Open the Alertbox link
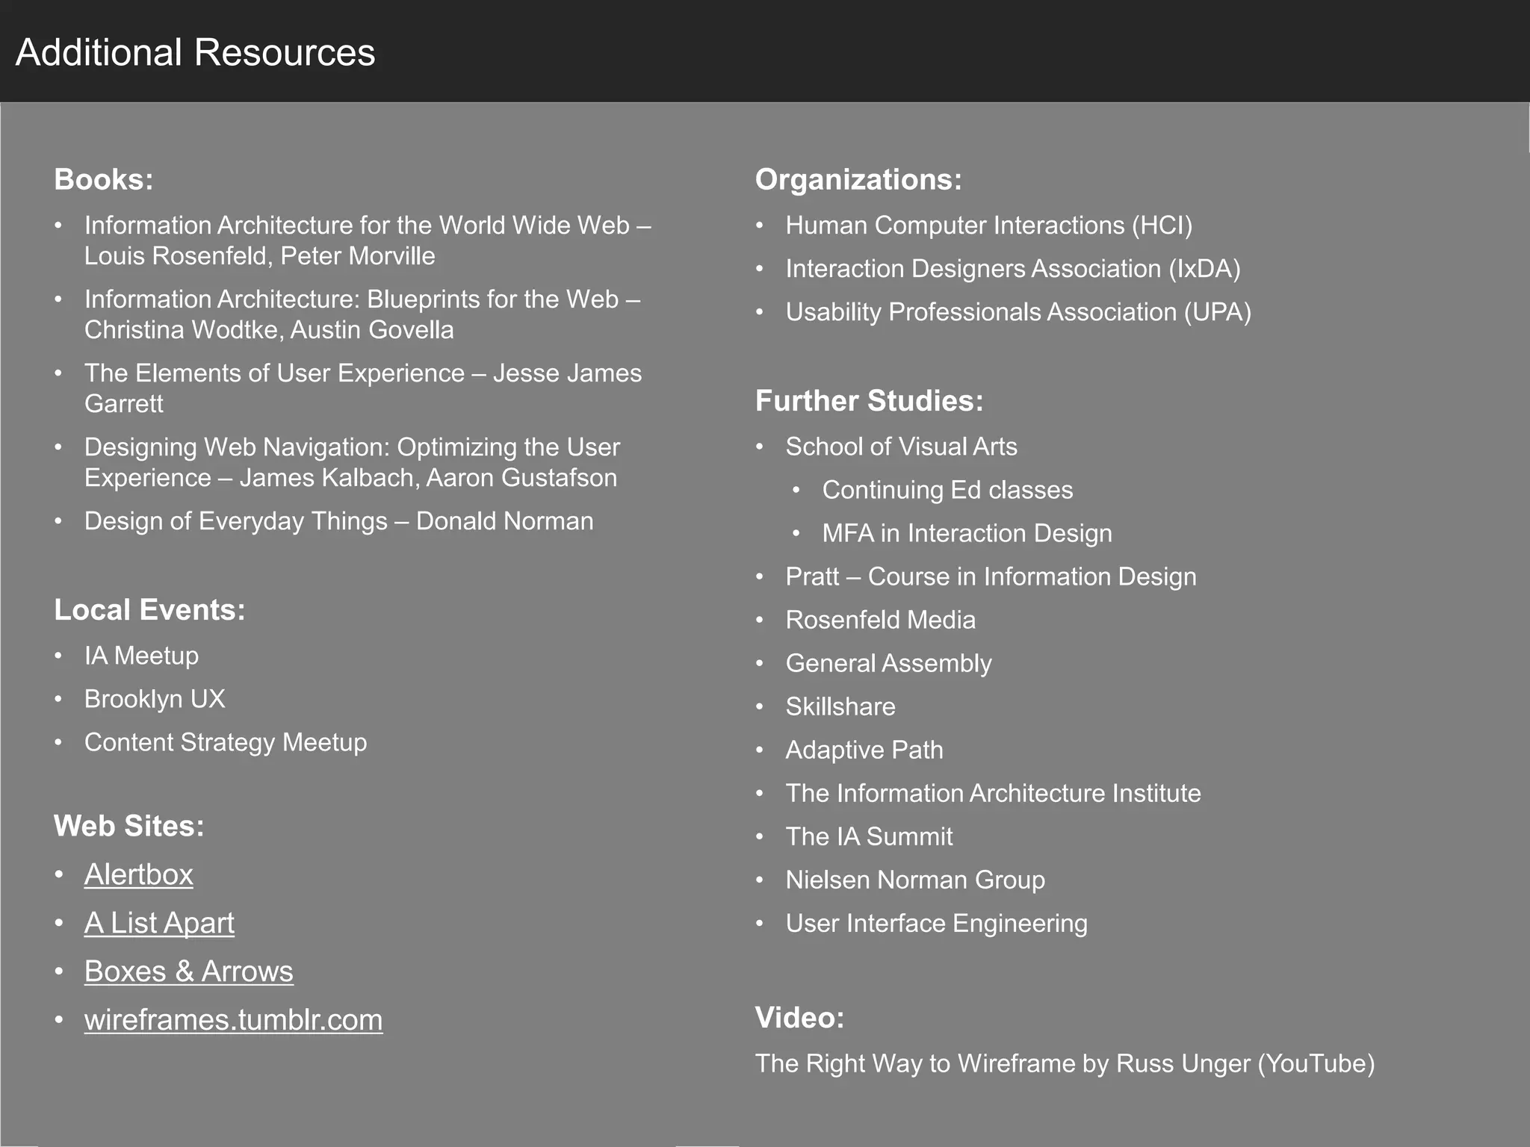The image size is (1530, 1147). (138, 874)
